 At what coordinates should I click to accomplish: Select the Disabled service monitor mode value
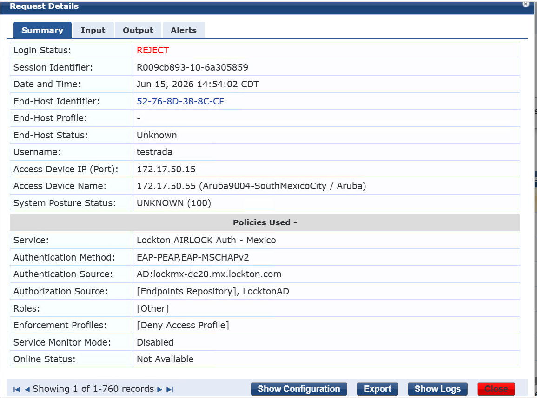coord(155,342)
